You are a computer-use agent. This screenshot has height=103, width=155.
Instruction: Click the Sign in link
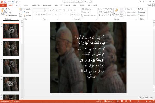click(149, 5)
